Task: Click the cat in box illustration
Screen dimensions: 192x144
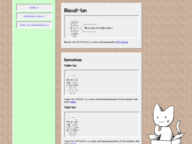Action: pos(166,124)
